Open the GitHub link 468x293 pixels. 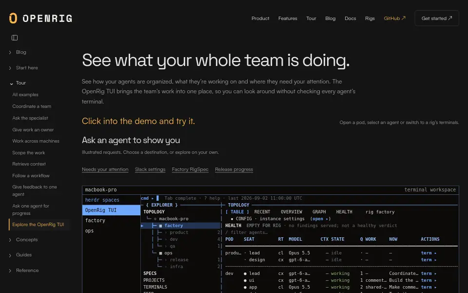pos(394,18)
